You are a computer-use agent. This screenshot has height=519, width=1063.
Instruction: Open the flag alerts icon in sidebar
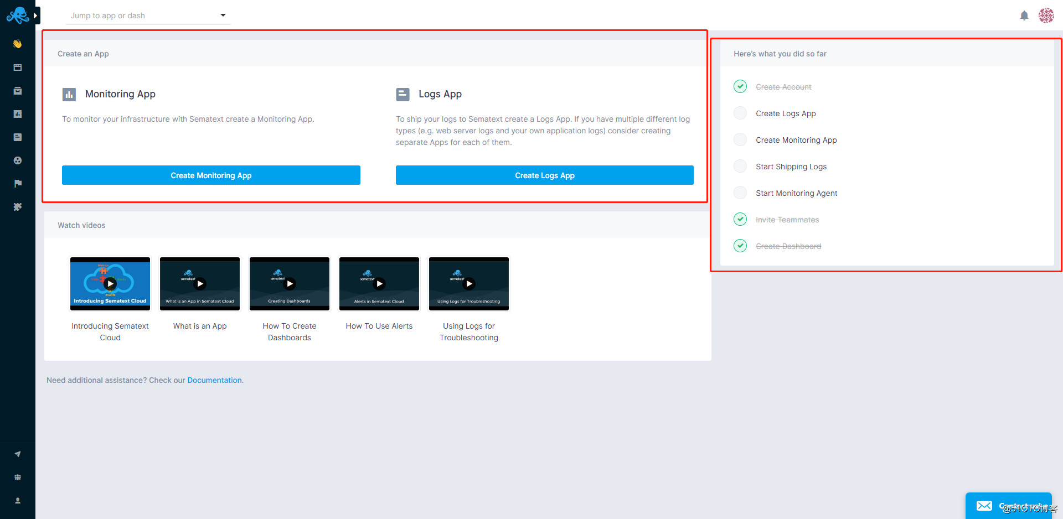coord(18,184)
